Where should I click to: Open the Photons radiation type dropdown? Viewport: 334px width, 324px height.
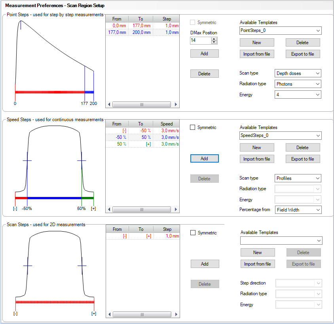(x=298, y=84)
